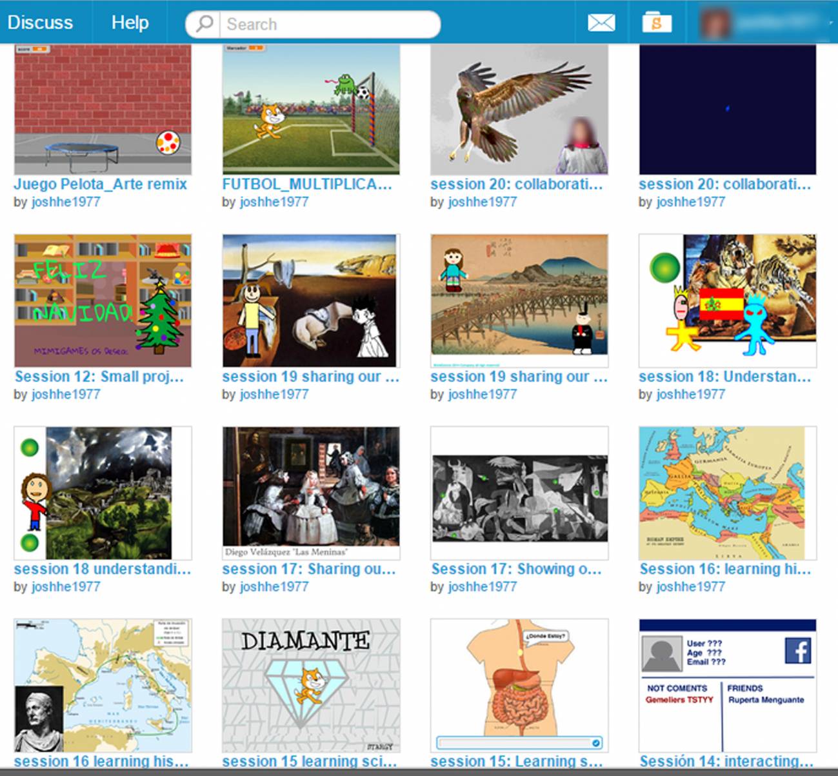The width and height of the screenshot is (838, 776).
Task: Open the 'session 18 understandi...' title link
Action: (x=103, y=569)
